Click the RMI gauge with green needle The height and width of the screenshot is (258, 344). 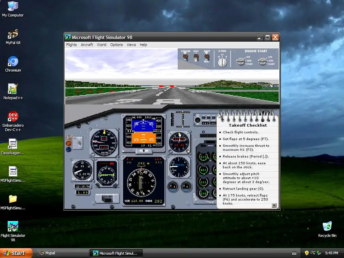coord(106,174)
